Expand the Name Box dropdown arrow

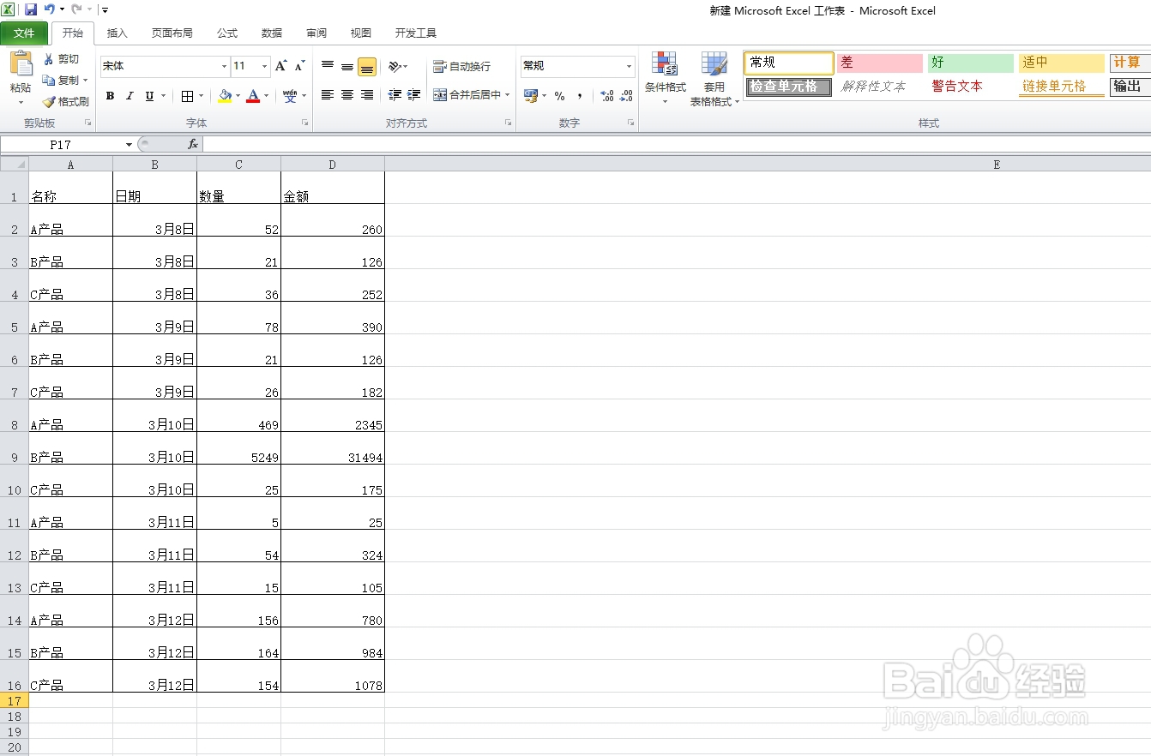coord(130,145)
